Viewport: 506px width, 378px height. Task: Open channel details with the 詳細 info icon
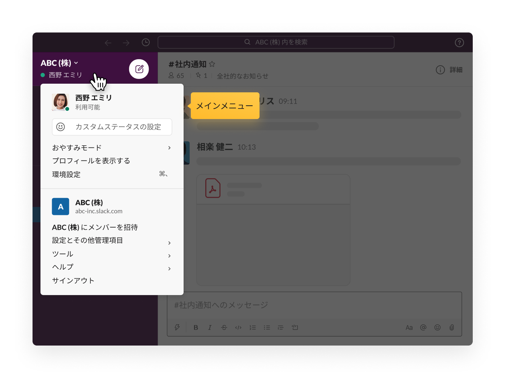[x=440, y=70]
